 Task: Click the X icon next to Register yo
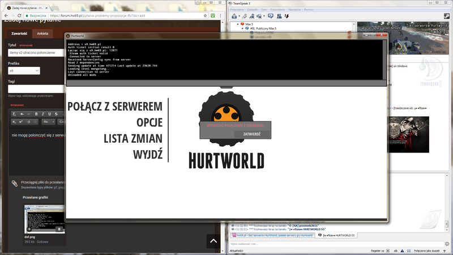(388, 250)
